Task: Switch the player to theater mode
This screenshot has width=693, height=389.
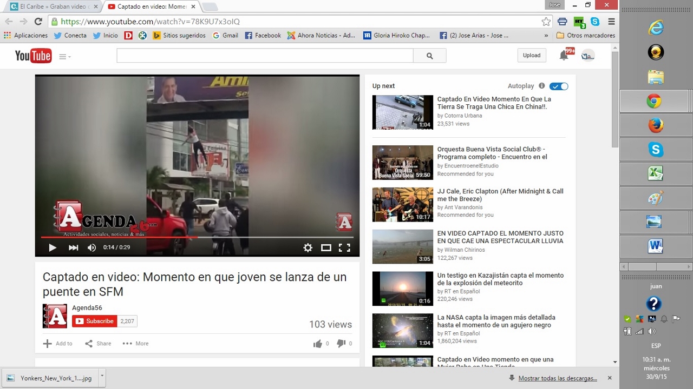Action: [x=326, y=247]
